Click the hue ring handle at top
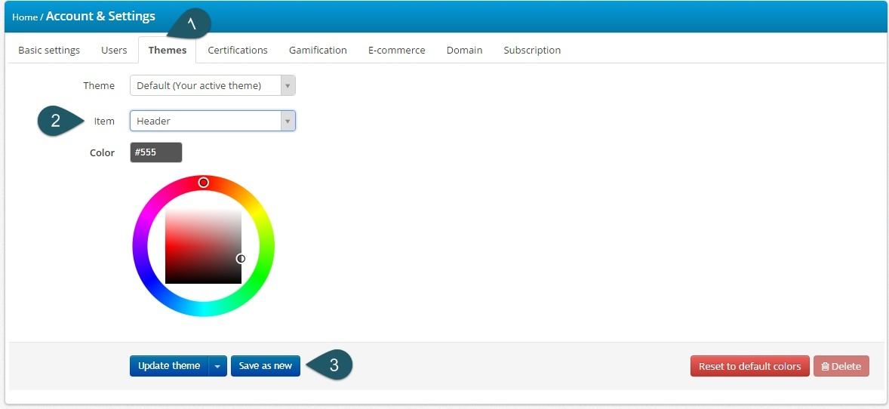Image resolution: width=889 pixels, height=409 pixels. point(204,183)
